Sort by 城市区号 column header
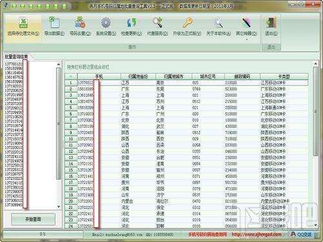Screen dimensions: 323x242 click(208, 76)
